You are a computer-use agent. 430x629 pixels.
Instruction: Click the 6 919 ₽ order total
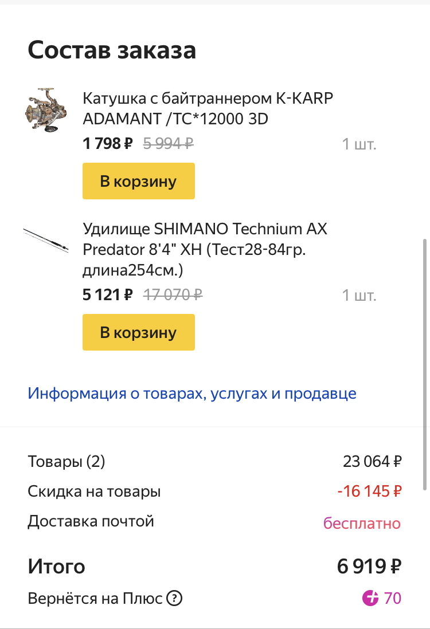coord(369,567)
